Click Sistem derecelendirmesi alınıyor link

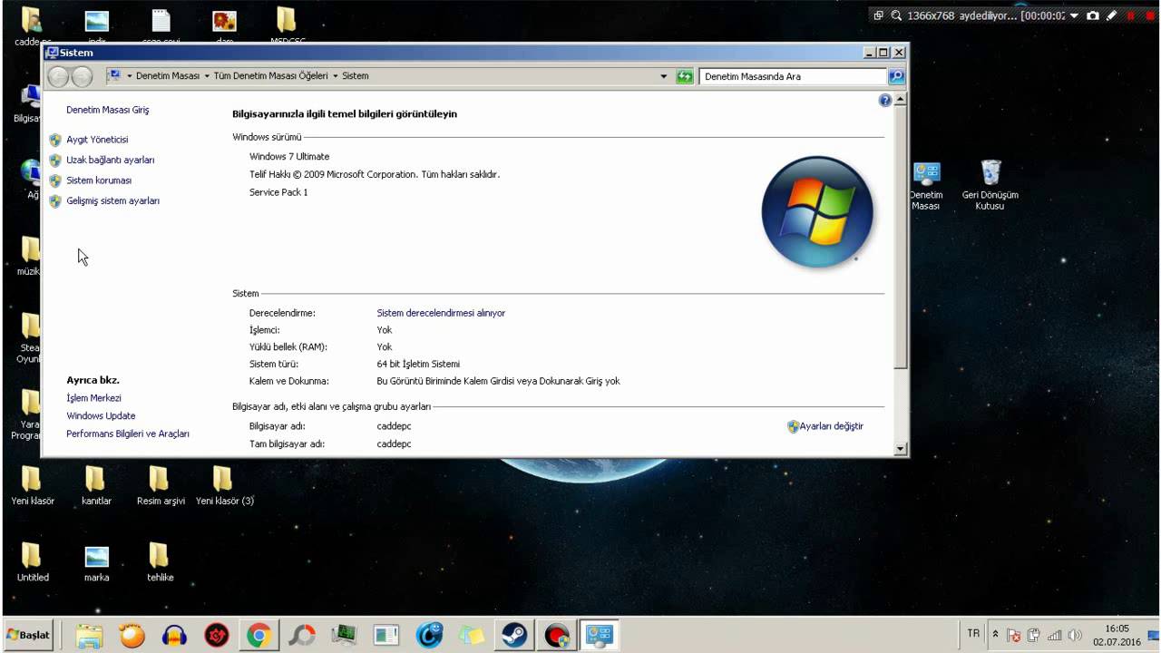(x=441, y=313)
